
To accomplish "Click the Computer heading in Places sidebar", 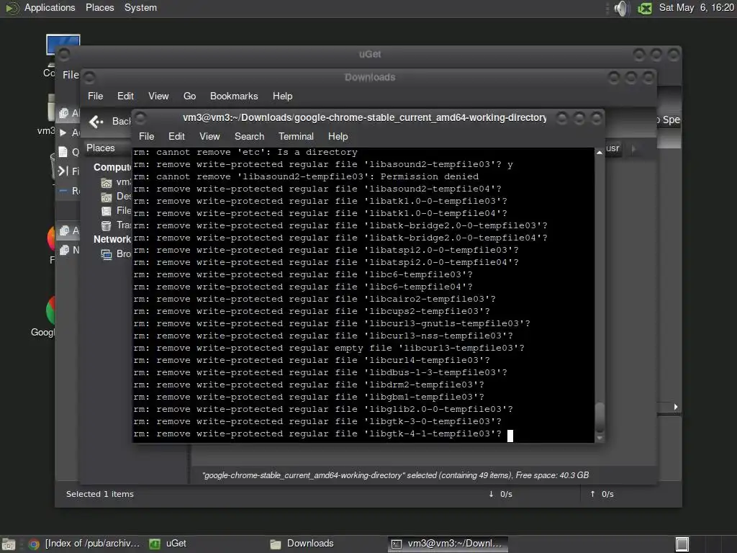I will (112, 167).
